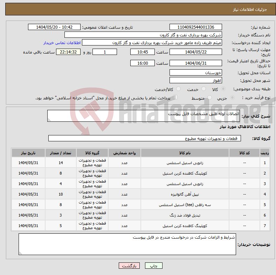Click the delivery city field اهواز
This screenshot has width=276, height=275.
[195, 80]
